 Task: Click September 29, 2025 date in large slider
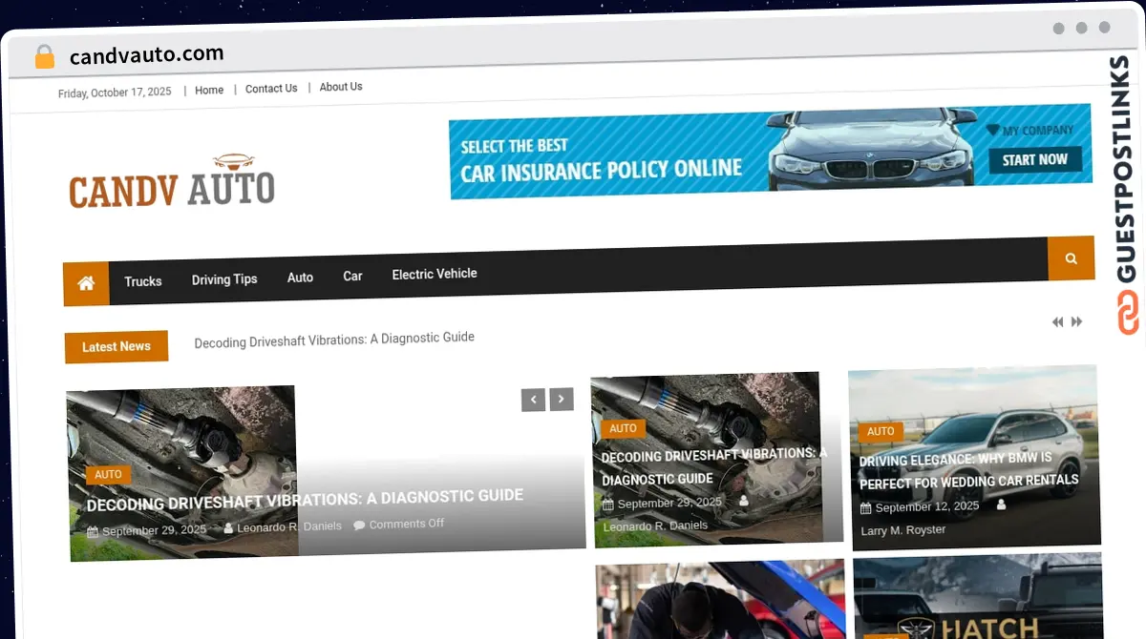coord(154,530)
